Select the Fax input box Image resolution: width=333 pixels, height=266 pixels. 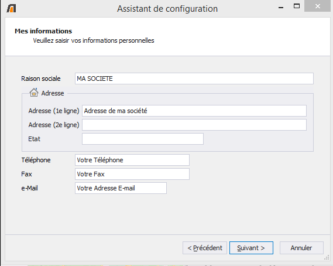[132, 174]
